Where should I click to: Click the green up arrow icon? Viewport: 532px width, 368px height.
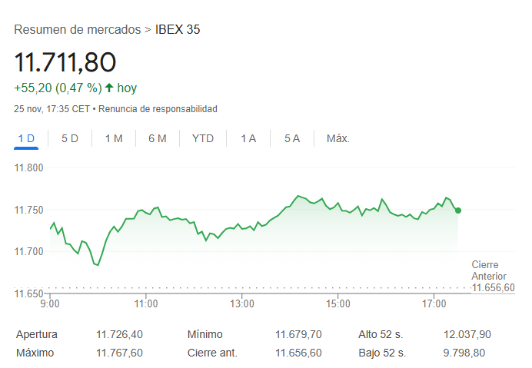[109, 88]
